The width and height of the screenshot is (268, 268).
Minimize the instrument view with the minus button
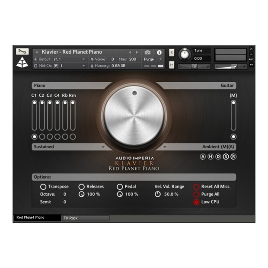[x=251, y=54]
